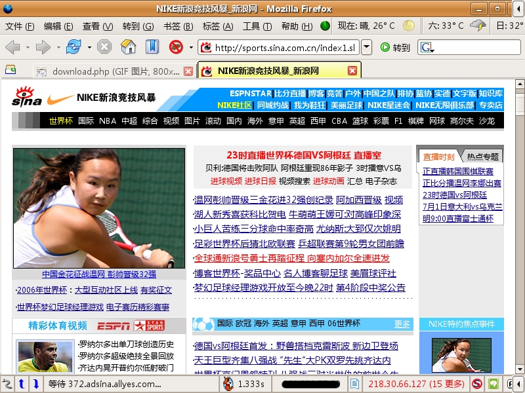Screen dimensions: 525x393
Task: Click the Nike swoosh logo
Action: tap(60, 99)
